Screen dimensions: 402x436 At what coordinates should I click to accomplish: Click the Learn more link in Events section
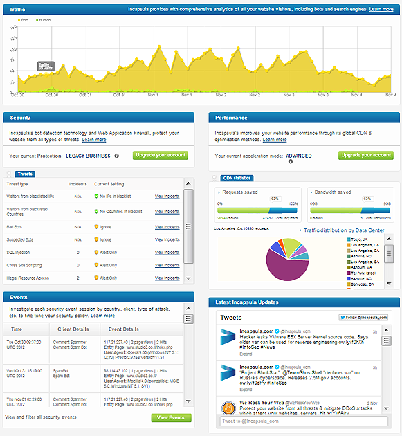coord(102,316)
